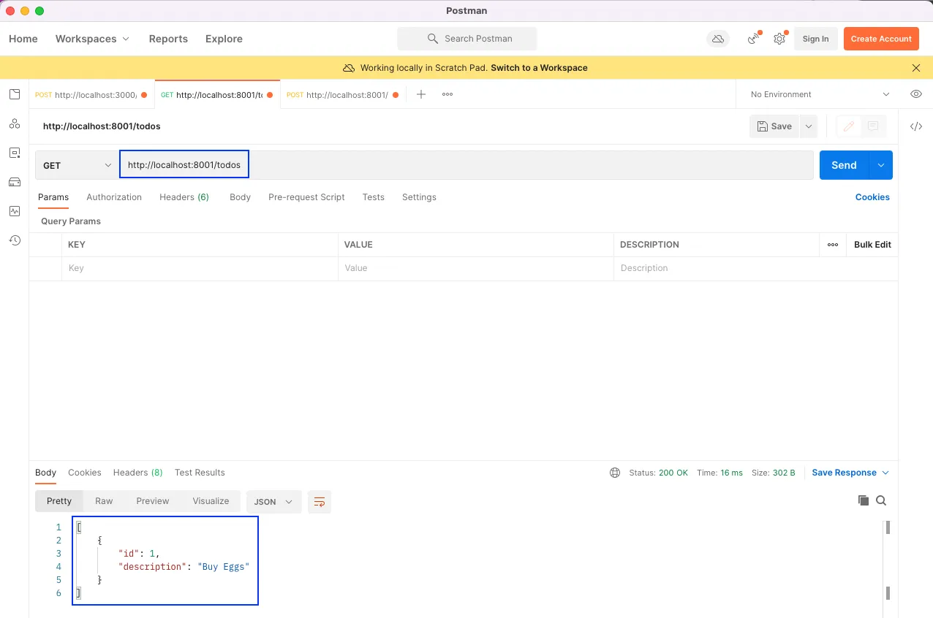Viewport: 933px width, 618px height.
Task: Click the request URL field
Action: [x=466, y=165]
